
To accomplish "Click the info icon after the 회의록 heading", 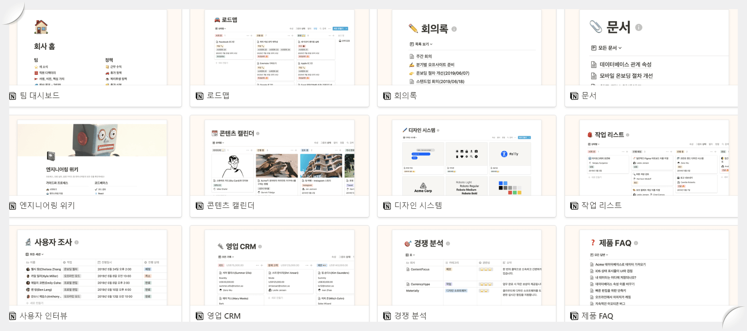I will (454, 29).
